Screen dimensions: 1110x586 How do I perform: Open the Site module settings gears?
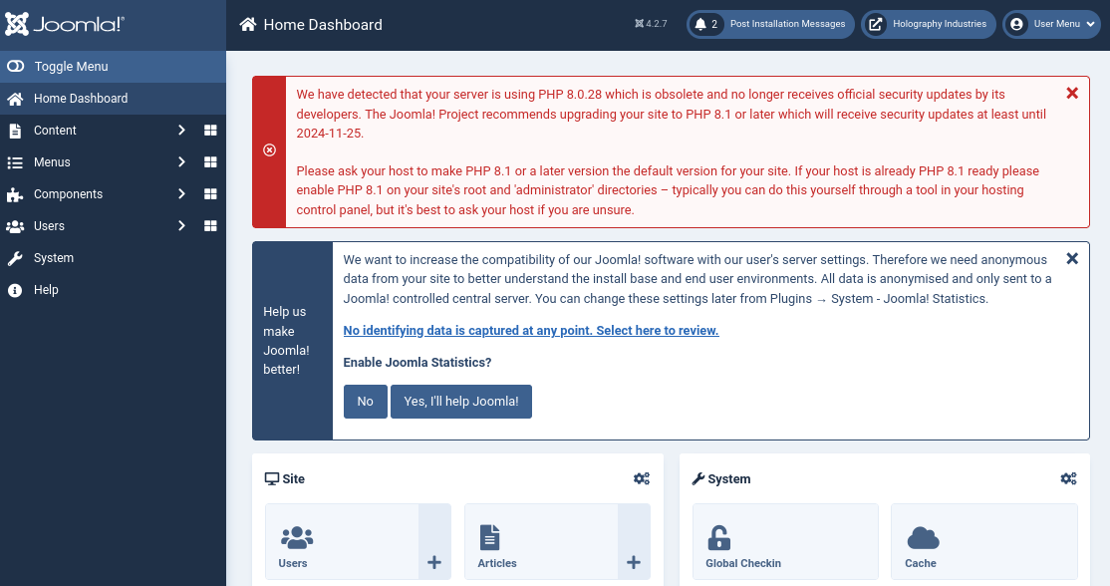(642, 479)
